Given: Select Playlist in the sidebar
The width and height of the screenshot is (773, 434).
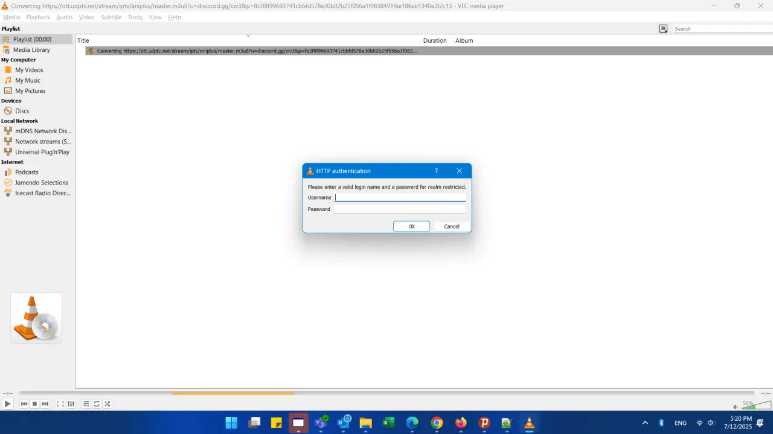Looking at the screenshot, I should coord(37,39).
